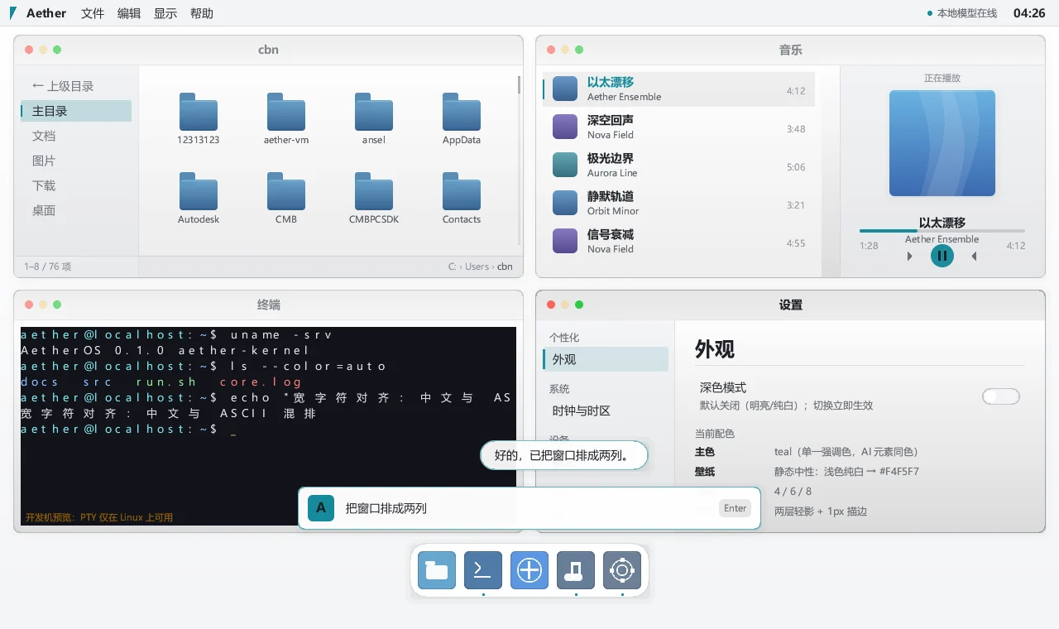Click run.sh in the terminal output
The width and height of the screenshot is (1059, 629).
(x=166, y=382)
